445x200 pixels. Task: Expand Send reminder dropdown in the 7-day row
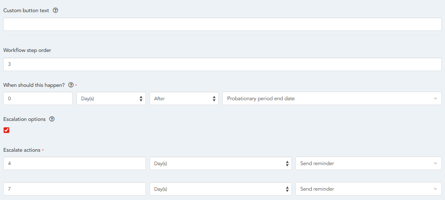(x=368, y=189)
